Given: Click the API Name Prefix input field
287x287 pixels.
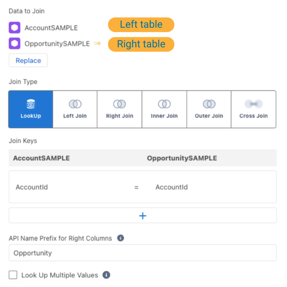Looking at the screenshot, I should coord(143,253).
